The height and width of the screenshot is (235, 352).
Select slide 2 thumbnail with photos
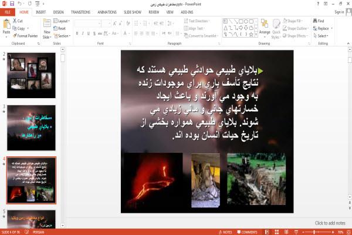31,75
